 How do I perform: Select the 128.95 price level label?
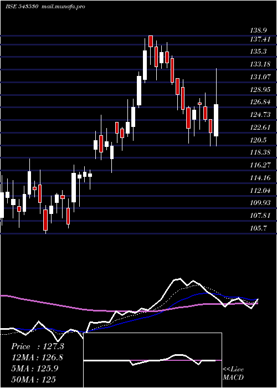[x=260, y=90]
